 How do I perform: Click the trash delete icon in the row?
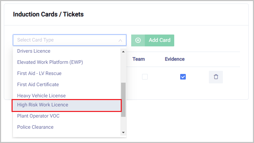[216, 77]
